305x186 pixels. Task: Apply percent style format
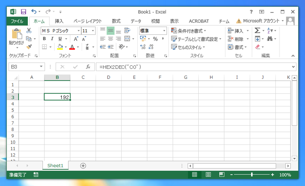155,39
